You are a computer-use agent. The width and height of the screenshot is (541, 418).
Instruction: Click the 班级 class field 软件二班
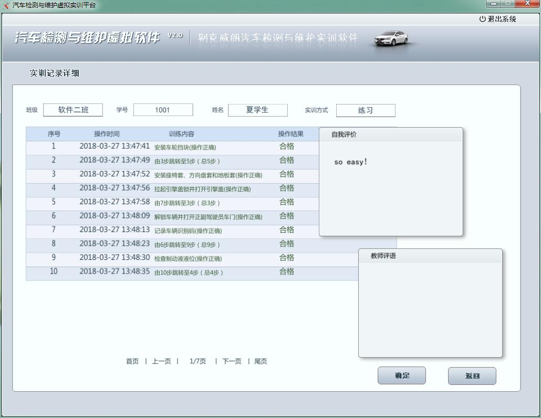click(x=73, y=110)
